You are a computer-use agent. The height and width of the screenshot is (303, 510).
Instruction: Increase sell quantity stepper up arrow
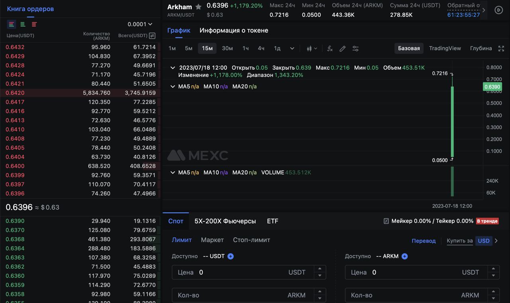point(493,292)
